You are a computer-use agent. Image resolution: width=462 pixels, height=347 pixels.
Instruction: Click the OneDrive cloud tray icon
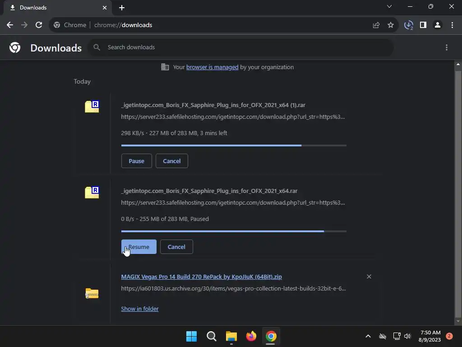(383, 336)
